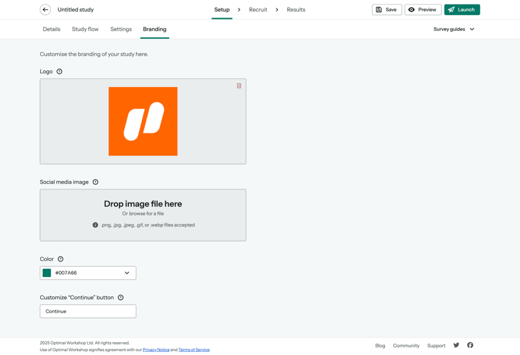Switch to the Details tab

tap(51, 29)
